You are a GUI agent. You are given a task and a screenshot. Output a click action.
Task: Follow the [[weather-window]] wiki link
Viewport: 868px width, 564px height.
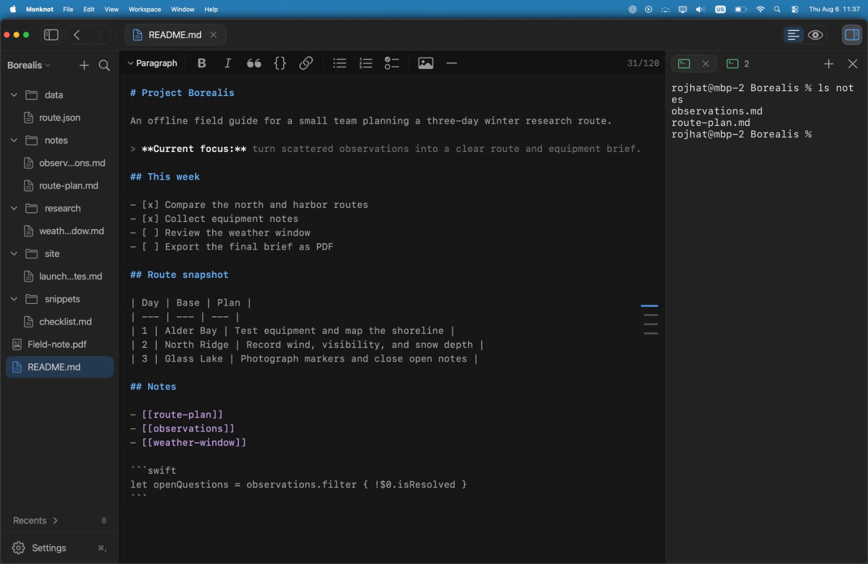point(194,443)
